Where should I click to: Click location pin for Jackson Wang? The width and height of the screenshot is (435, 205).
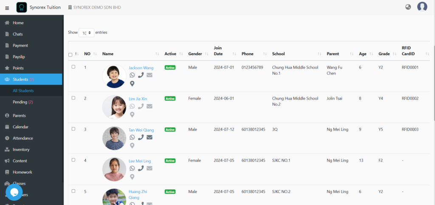(x=132, y=83)
